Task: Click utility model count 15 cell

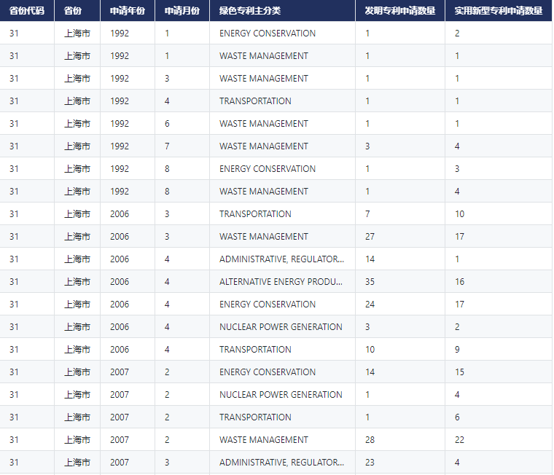Action: 499,372
